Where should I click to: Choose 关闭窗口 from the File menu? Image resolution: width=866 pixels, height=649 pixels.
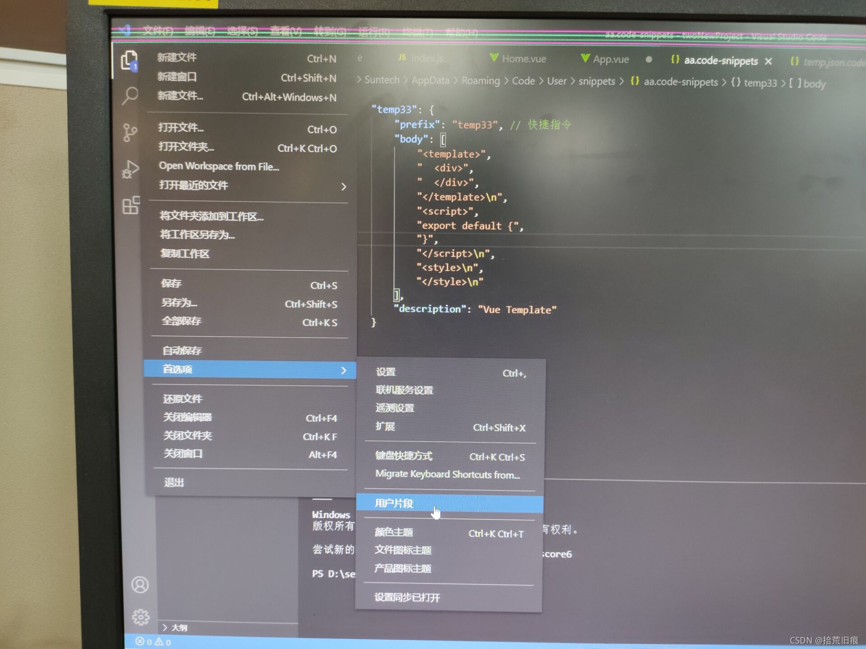pos(251,454)
